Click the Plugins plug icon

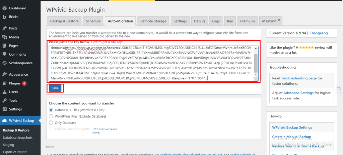(4, 83)
